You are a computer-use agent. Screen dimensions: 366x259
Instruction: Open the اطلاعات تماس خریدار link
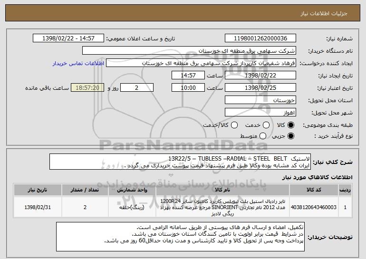click(78, 64)
